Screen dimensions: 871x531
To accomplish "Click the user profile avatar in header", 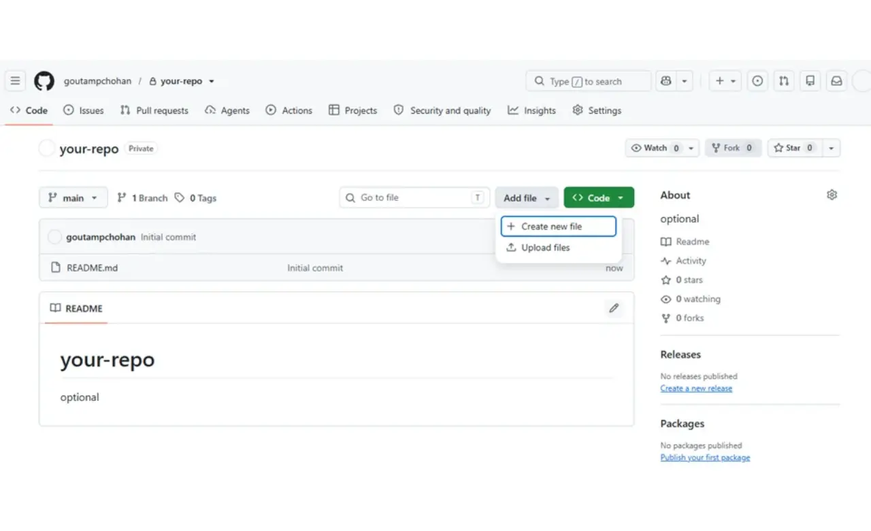I will point(861,81).
